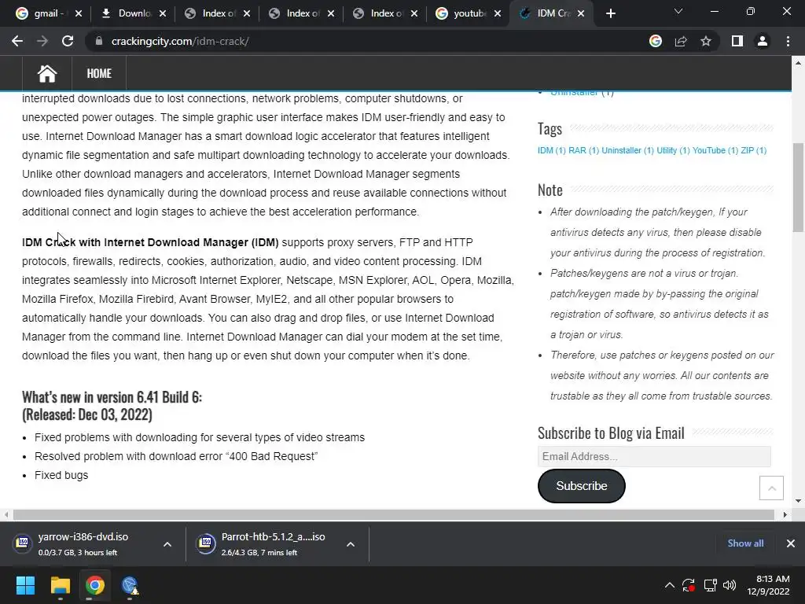Image resolution: width=805 pixels, height=604 pixels.
Task: Click the sync update tray icon
Action: point(689,585)
